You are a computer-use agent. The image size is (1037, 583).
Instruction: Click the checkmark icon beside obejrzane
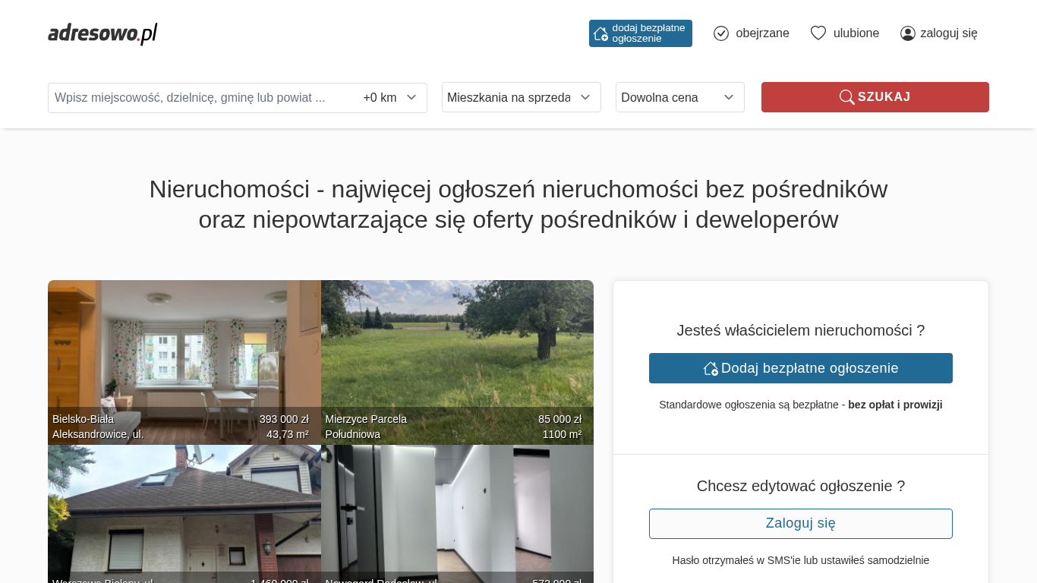(721, 33)
